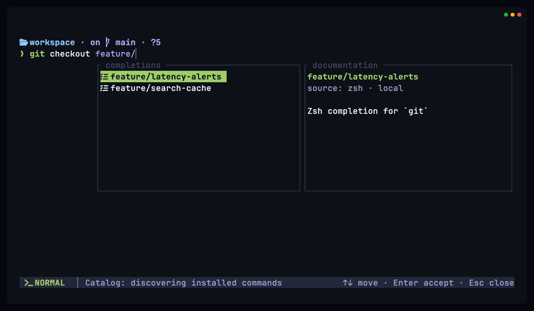The width and height of the screenshot is (534, 311).
Task: Click the folder icon before workspace
Action: pyautogui.click(x=24, y=42)
